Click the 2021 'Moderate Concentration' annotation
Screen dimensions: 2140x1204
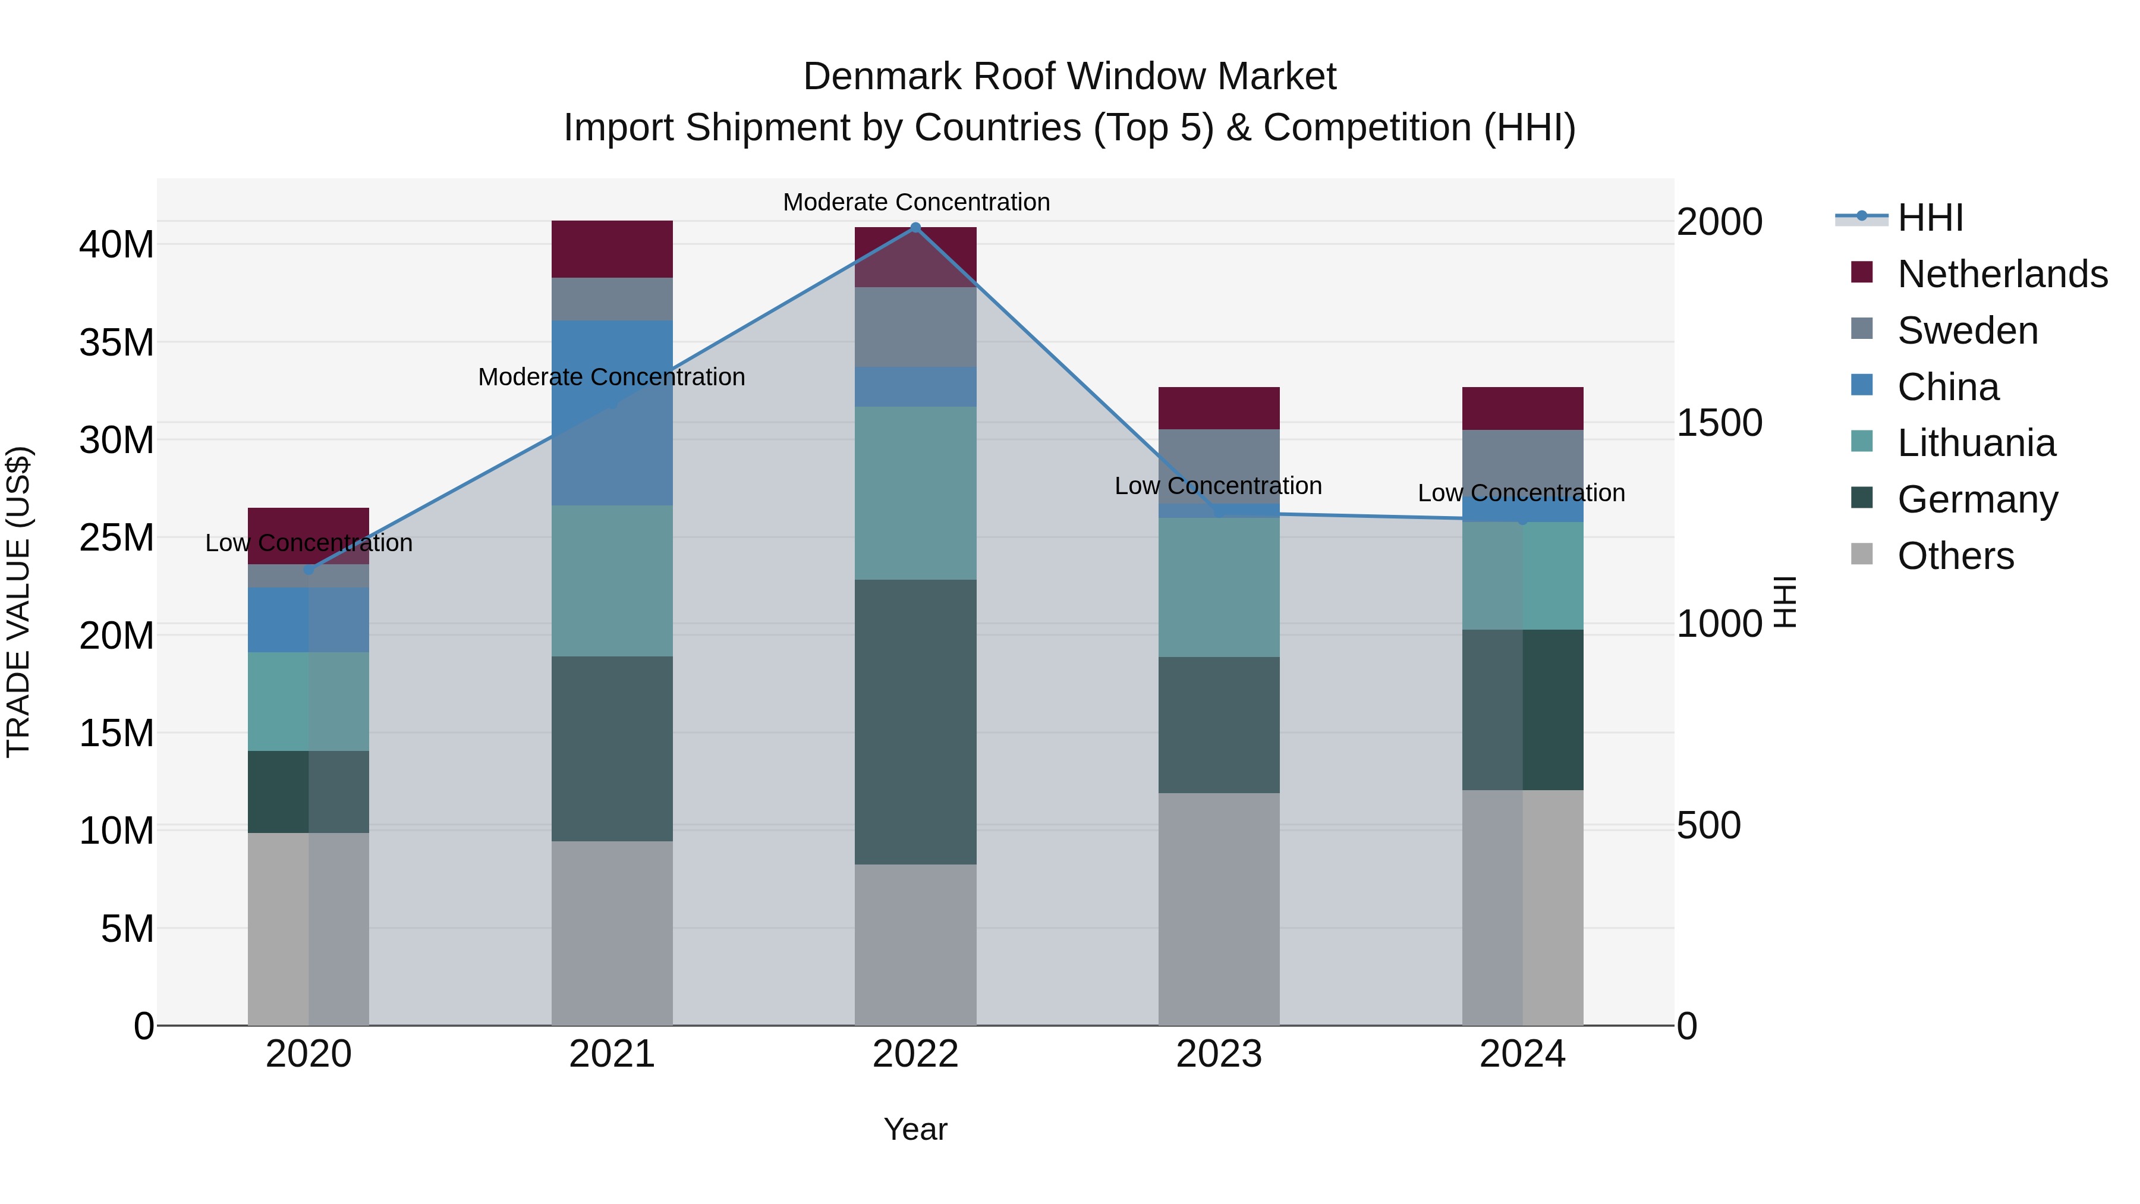pyautogui.click(x=612, y=376)
